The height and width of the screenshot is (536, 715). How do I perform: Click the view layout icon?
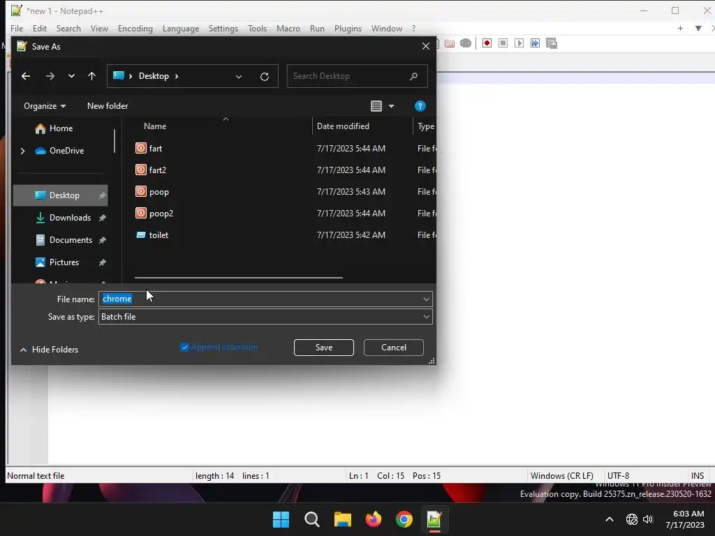pos(376,106)
